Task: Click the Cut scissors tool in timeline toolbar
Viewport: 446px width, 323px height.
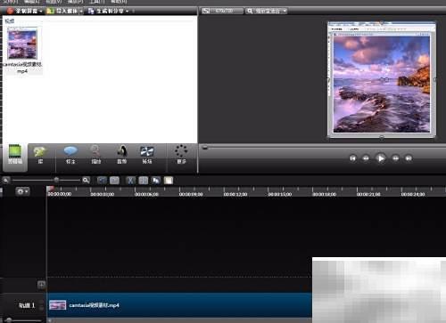Action: pyautogui.click(x=130, y=181)
